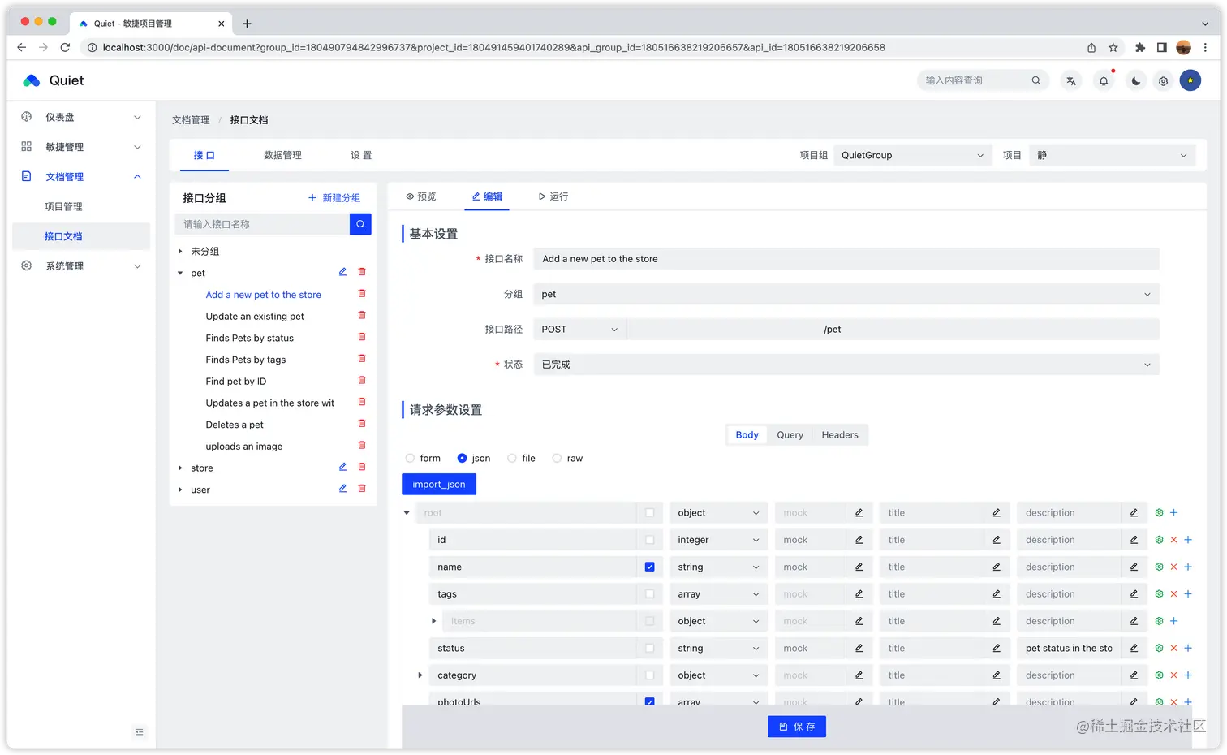The image size is (1227, 755).
Task: Open the 项目组 QuietGroup dropdown
Action: tap(912, 155)
